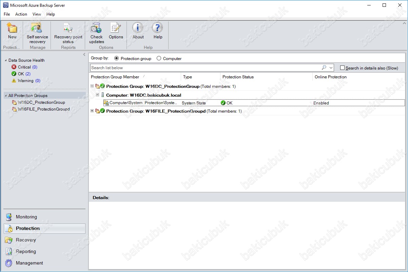Expand Protection Group W16FILE_ProtectionGroupd
The height and width of the screenshot is (272, 408).
(92, 111)
